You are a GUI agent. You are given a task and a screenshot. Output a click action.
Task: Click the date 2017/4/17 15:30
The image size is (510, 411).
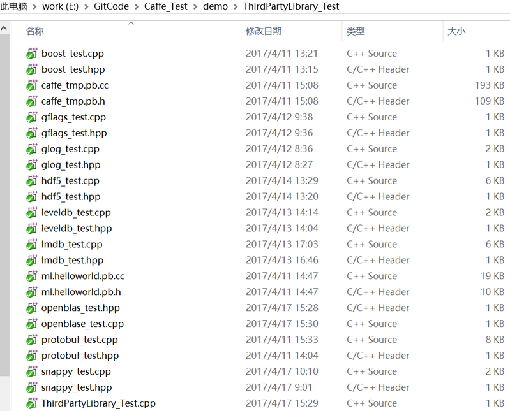[x=281, y=324]
